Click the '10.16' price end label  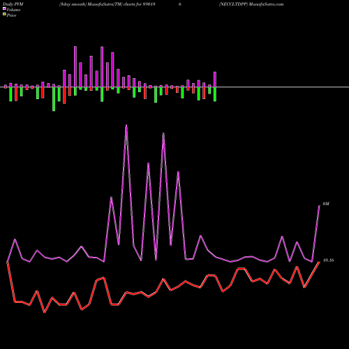[328, 260]
